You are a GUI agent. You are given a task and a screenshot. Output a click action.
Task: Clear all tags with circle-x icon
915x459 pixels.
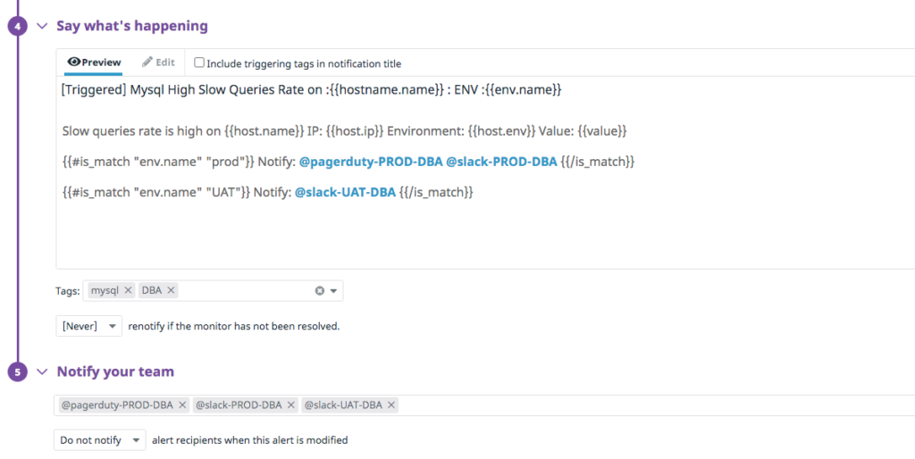[319, 290]
